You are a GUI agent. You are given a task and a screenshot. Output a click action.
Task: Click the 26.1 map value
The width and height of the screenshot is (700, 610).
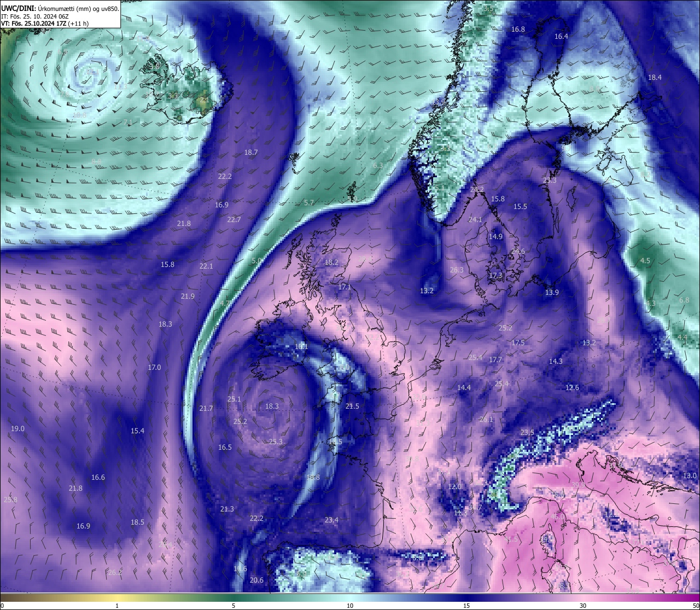pos(486,420)
